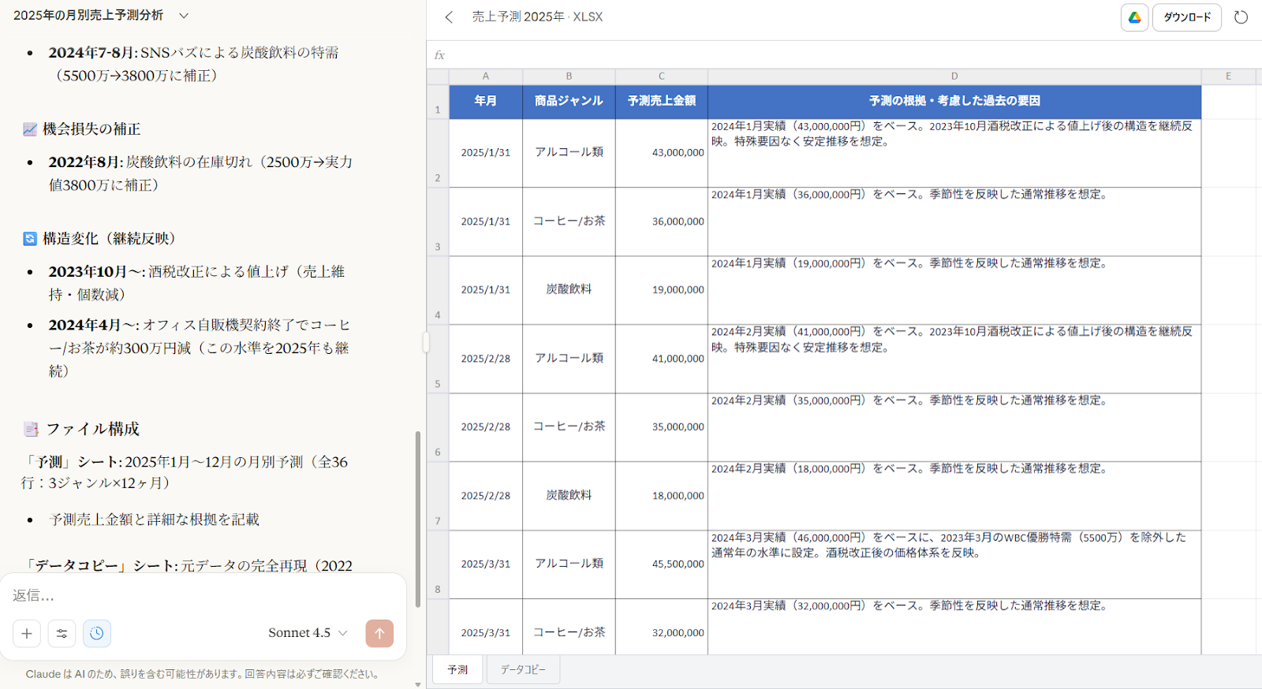Image resolution: width=1262 pixels, height=689 pixels.
Task: Click the plus attachment icon in reply box
Action: click(x=27, y=633)
